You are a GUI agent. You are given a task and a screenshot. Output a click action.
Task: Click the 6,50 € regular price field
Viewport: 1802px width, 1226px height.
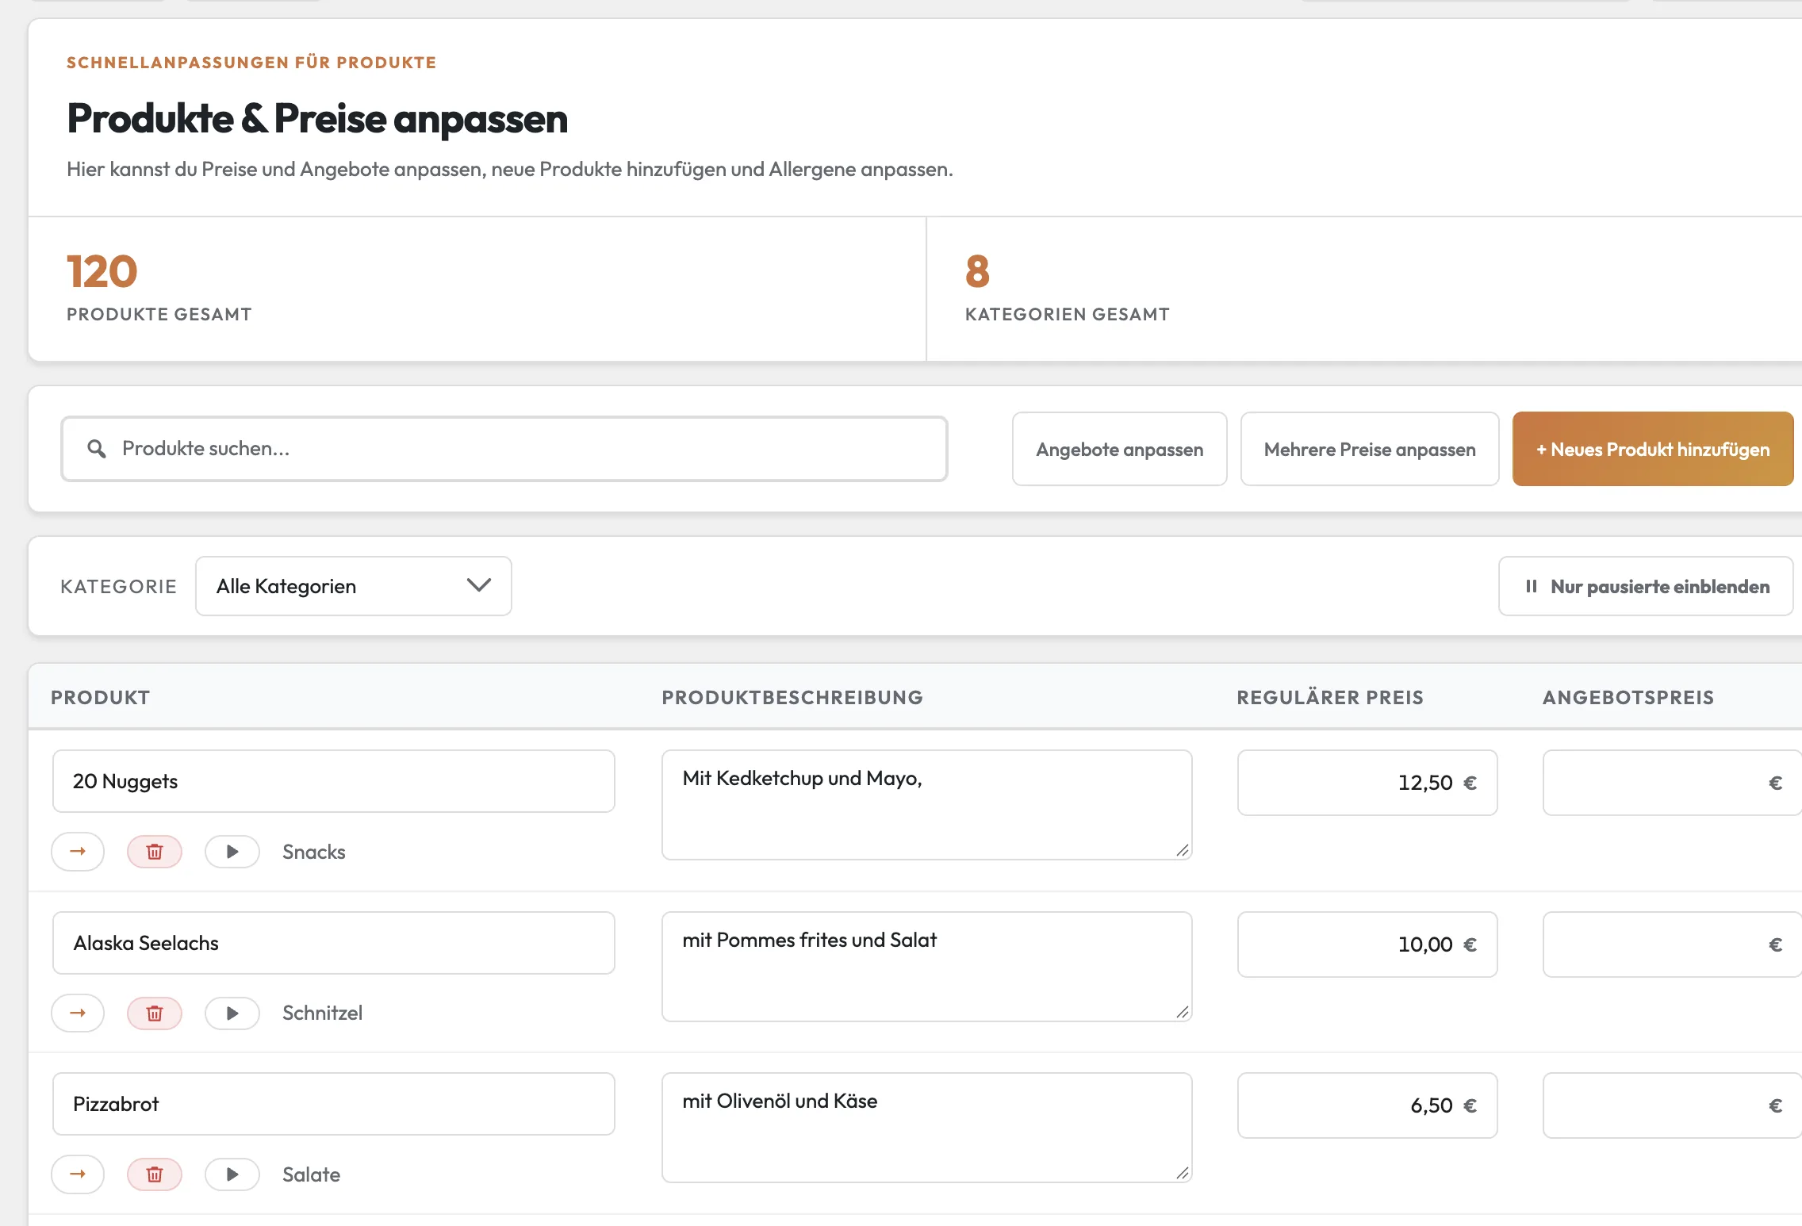(x=1367, y=1105)
